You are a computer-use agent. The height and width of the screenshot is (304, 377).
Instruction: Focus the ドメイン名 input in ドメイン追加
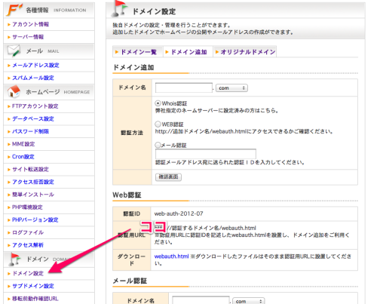[184, 88]
